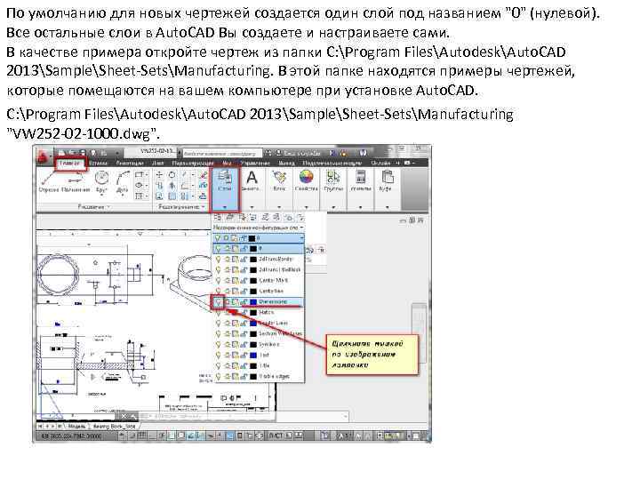
Task: Switch to the Подключаемые модули ribbon tab
Action: tap(332, 164)
